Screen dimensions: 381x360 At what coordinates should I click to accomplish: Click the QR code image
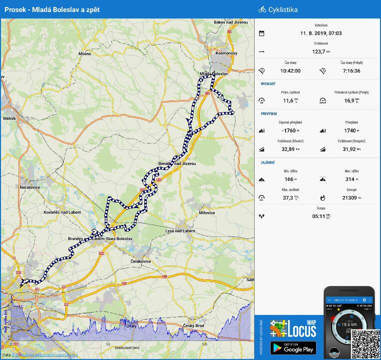pyautogui.click(x=366, y=344)
